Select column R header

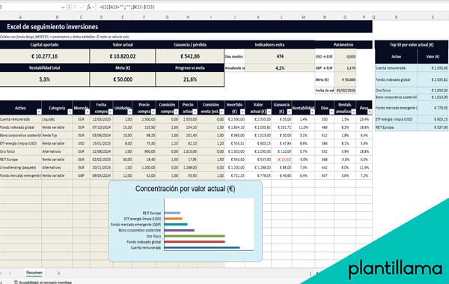pyautogui.click(x=397, y=17)
